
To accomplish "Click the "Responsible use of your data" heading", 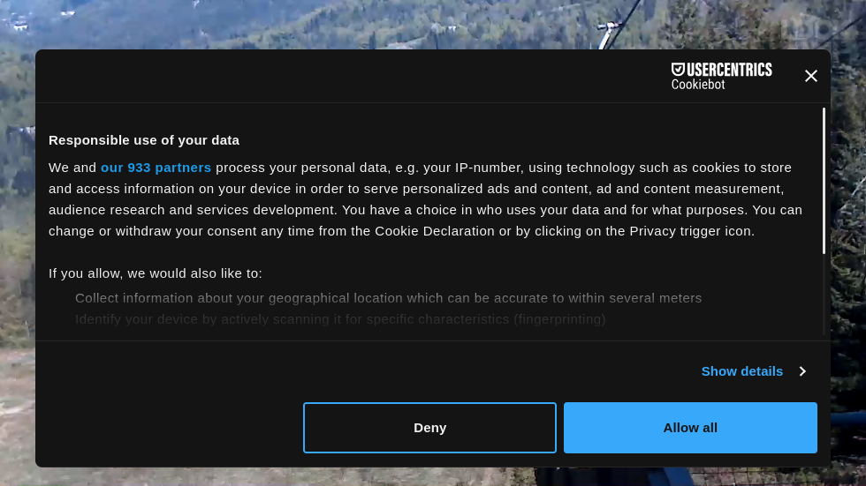I will [144, 140].
